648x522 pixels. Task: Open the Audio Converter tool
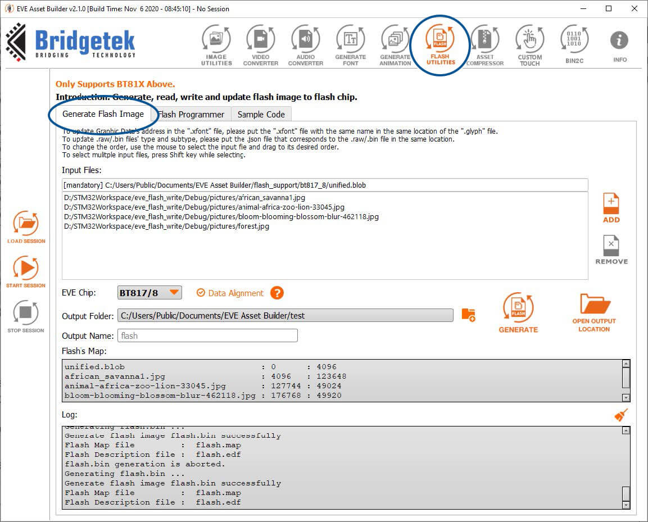[305, 46]
